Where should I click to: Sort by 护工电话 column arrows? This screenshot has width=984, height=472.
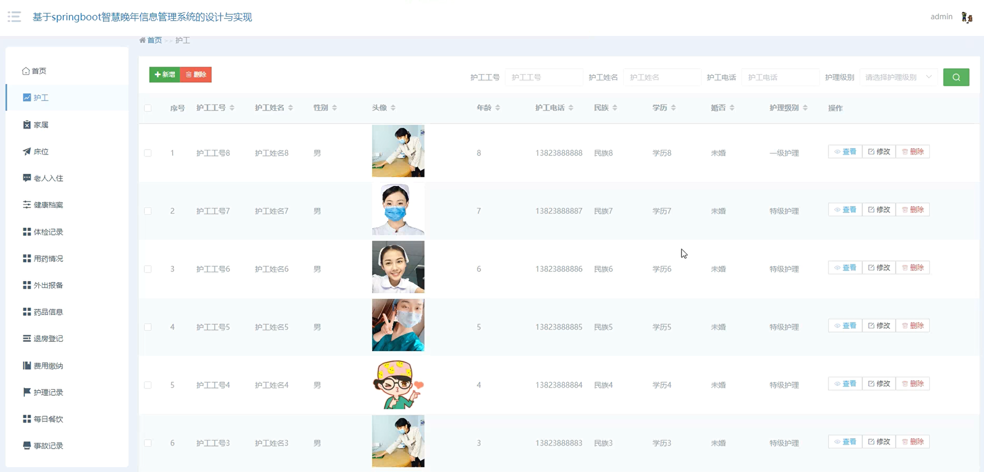(571, 108)
